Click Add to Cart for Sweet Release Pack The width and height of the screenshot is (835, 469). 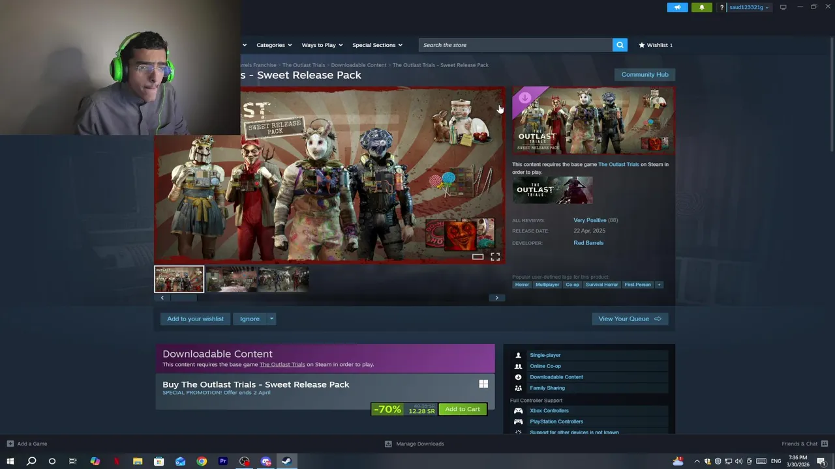(463, 409)
